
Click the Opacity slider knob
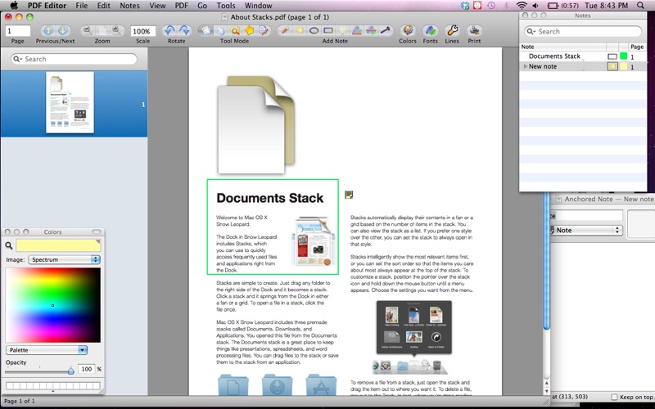71,371
